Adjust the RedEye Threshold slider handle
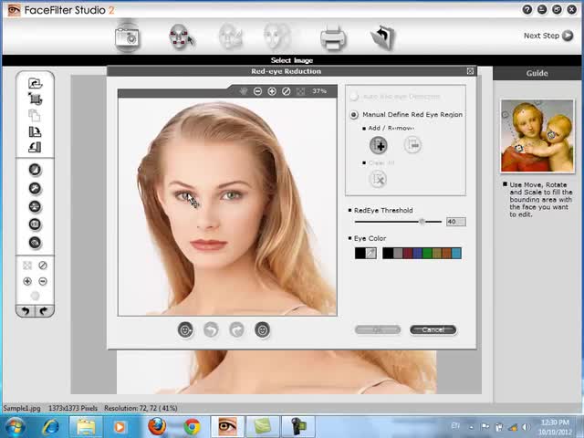Viewport: 584px width, 438px height. 422,222
